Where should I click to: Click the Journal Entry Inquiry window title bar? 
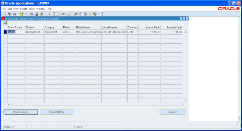coord(95,19)
